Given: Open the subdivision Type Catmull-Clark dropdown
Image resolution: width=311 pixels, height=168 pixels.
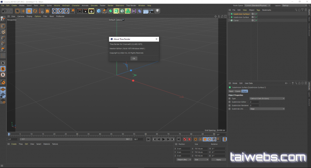Looking at the screenshot, I should (x=267, y=98).
